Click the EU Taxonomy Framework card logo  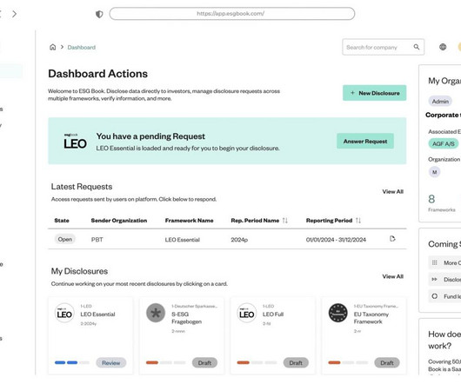337,313
